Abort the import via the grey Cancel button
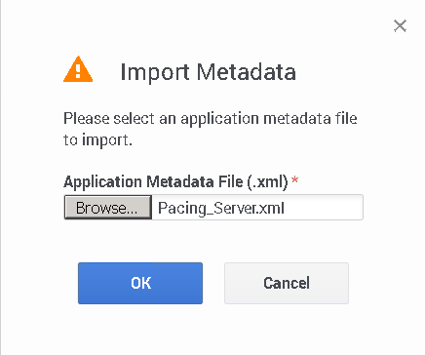Image resolution: width=425 pixels, height=355 pixels. click(287, 283)
